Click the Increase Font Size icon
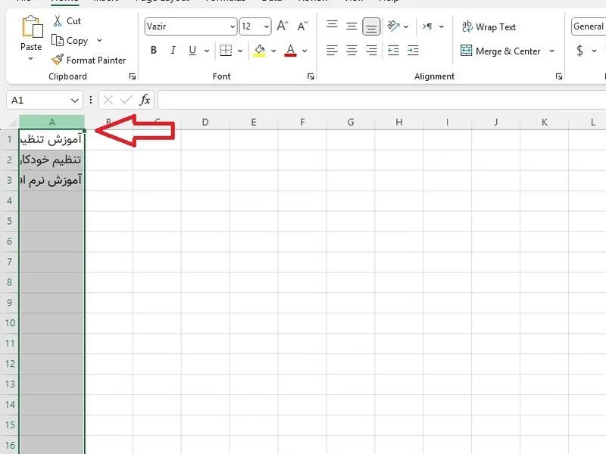The height and width of the screenshot is (454, 606). (x=283, y=26)
